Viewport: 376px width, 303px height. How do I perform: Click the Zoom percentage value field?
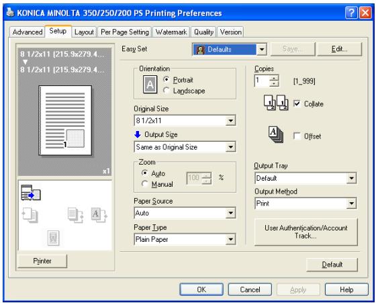(194, 178)
